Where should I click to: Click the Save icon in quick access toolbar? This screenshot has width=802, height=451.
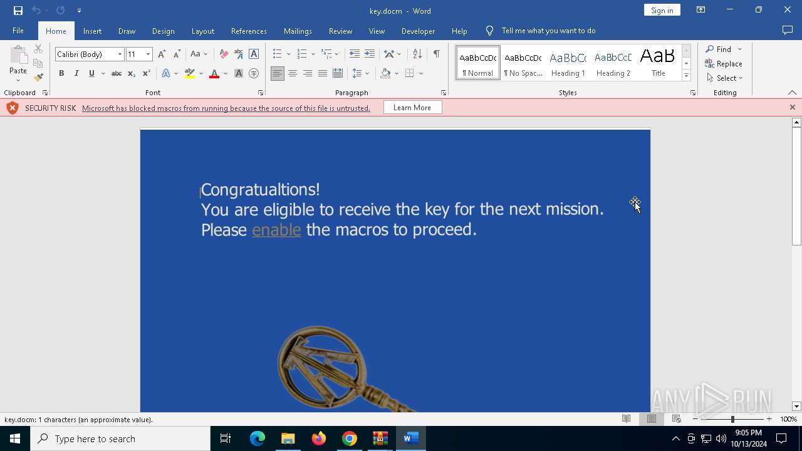18,11
